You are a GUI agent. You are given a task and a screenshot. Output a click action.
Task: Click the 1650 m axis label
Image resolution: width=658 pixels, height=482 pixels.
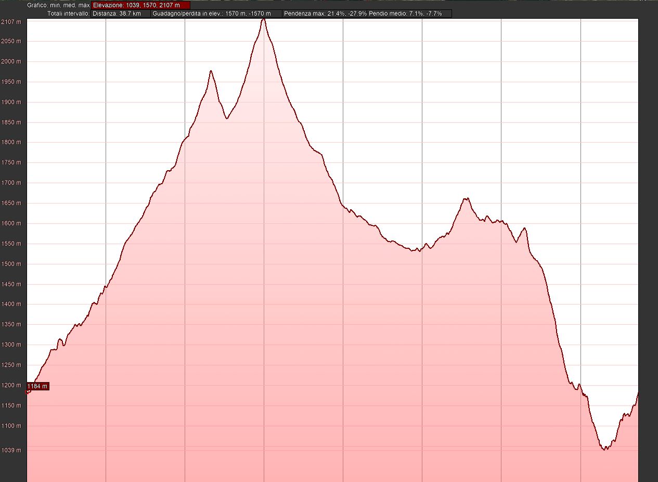pos(10,204)
